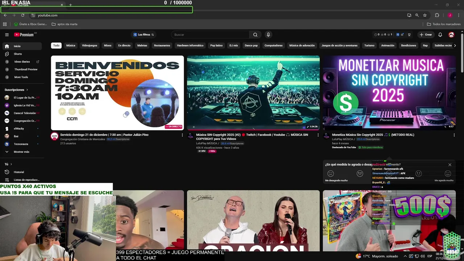Open Chrome apps grid icon in bookmarks bar
The image size is (464, 261).
[x=5, y=24]
